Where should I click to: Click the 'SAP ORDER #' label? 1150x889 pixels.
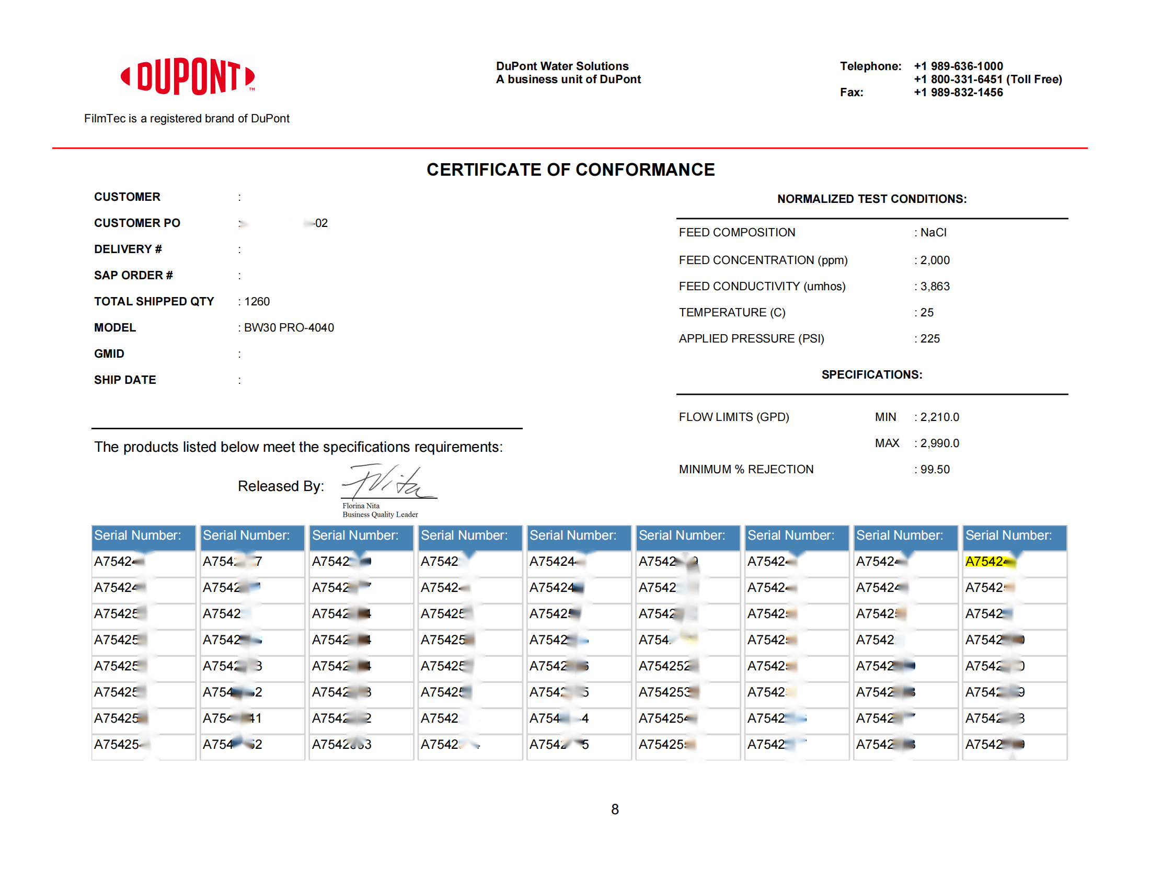click(x=133, y=275)
